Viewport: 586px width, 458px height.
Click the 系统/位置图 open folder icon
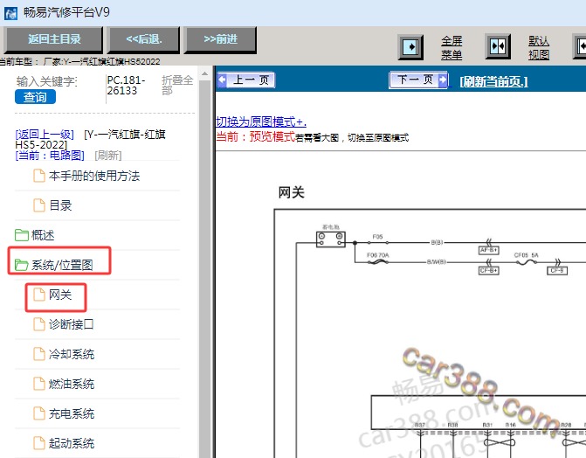(22, 265)
